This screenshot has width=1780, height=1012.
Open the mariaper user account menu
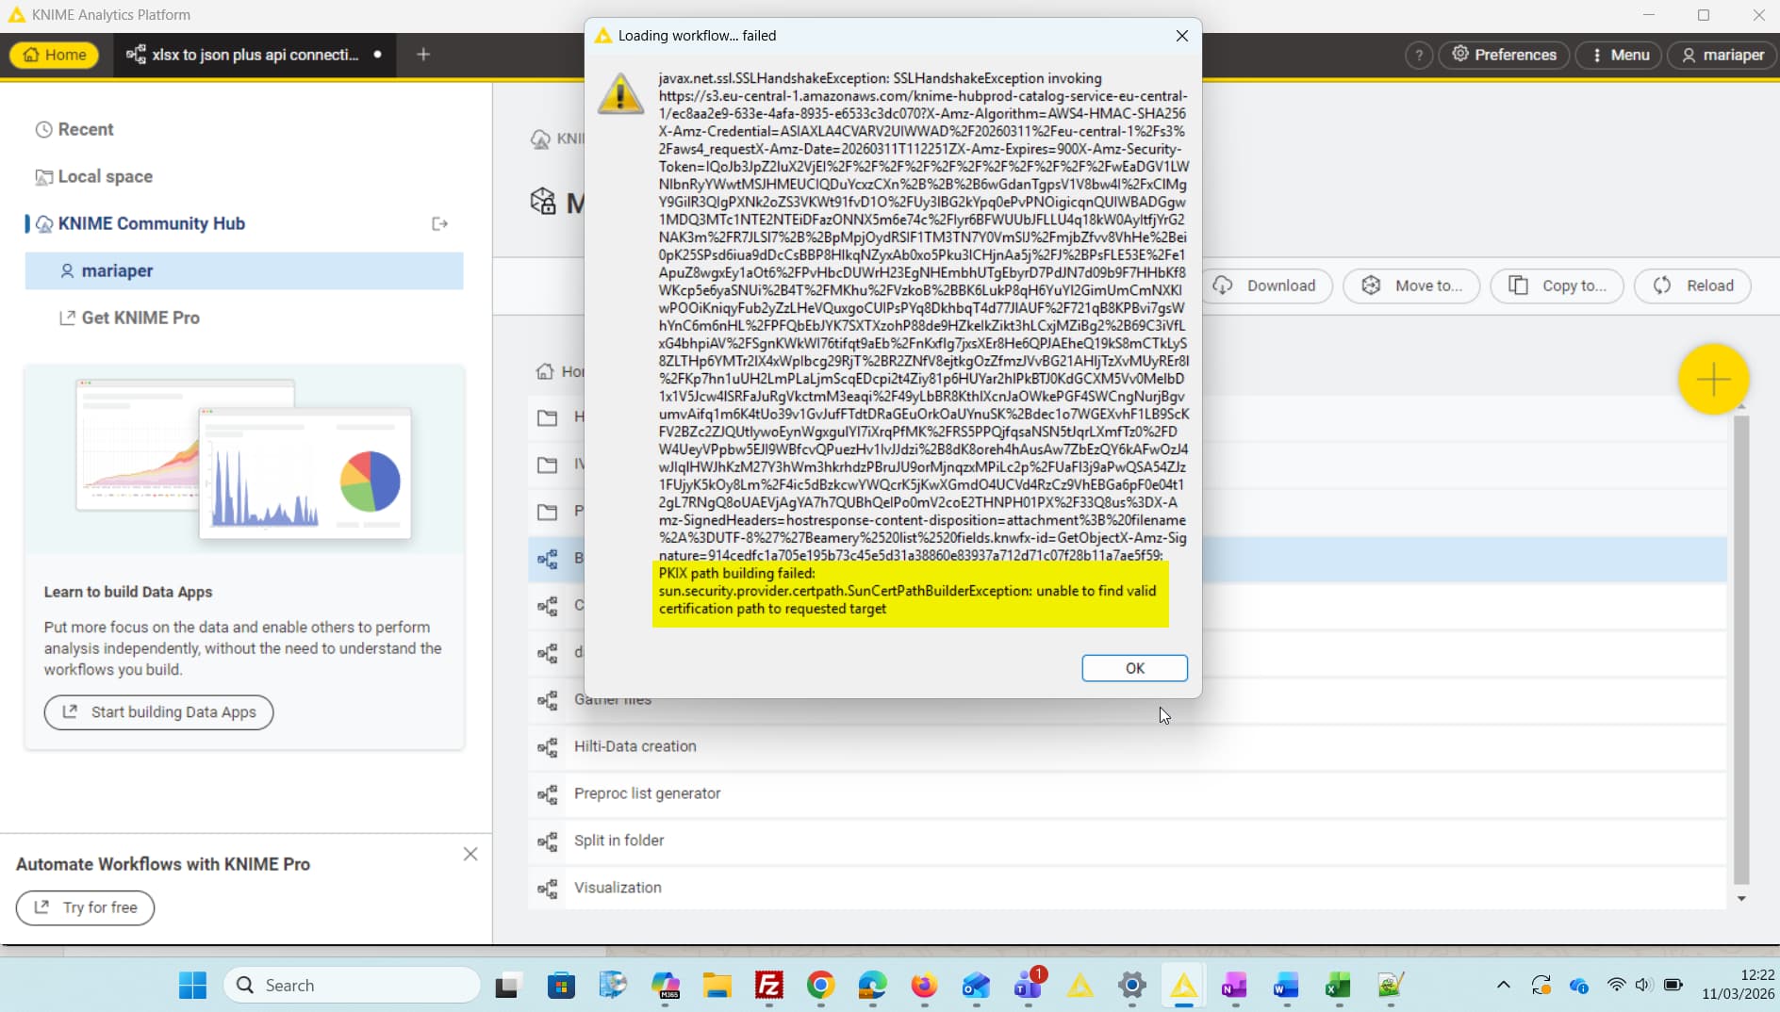[x=1722, y=55]
